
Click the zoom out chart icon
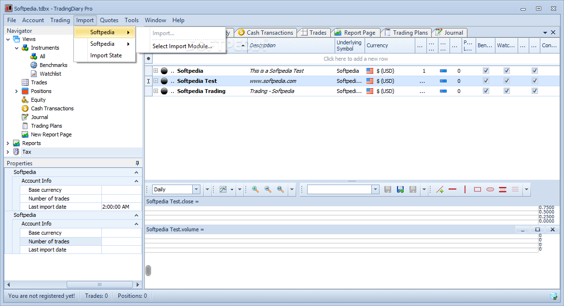268,189
